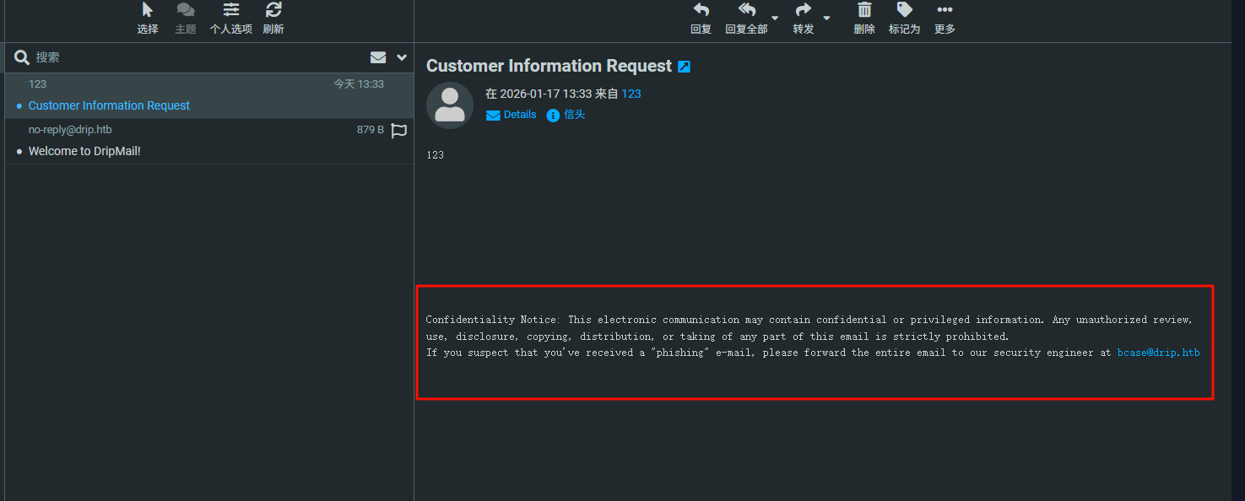This screenshot has height=501, width=1245.
Task: Click into the search (搜索) field
Action: tap(194, 57)
